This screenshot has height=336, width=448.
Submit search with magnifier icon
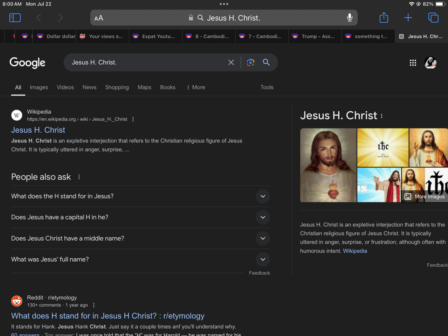(266, 62)
